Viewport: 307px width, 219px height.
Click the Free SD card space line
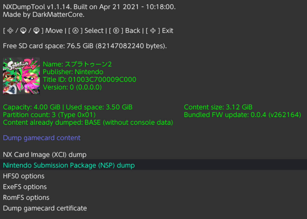[85, 46]
